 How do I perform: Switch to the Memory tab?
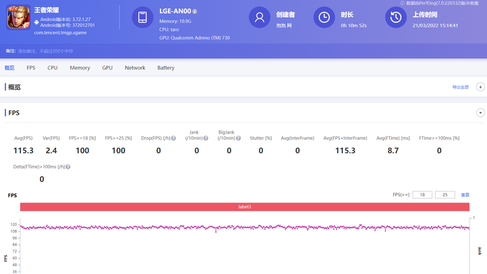[80, 68]
